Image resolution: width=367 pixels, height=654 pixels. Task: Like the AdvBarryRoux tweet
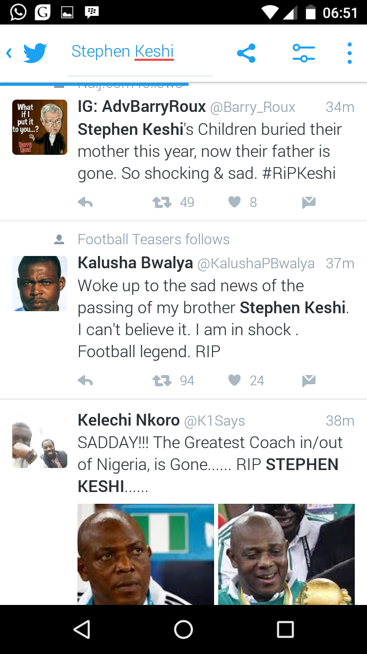pyautogui.click(x=234, y=203)
